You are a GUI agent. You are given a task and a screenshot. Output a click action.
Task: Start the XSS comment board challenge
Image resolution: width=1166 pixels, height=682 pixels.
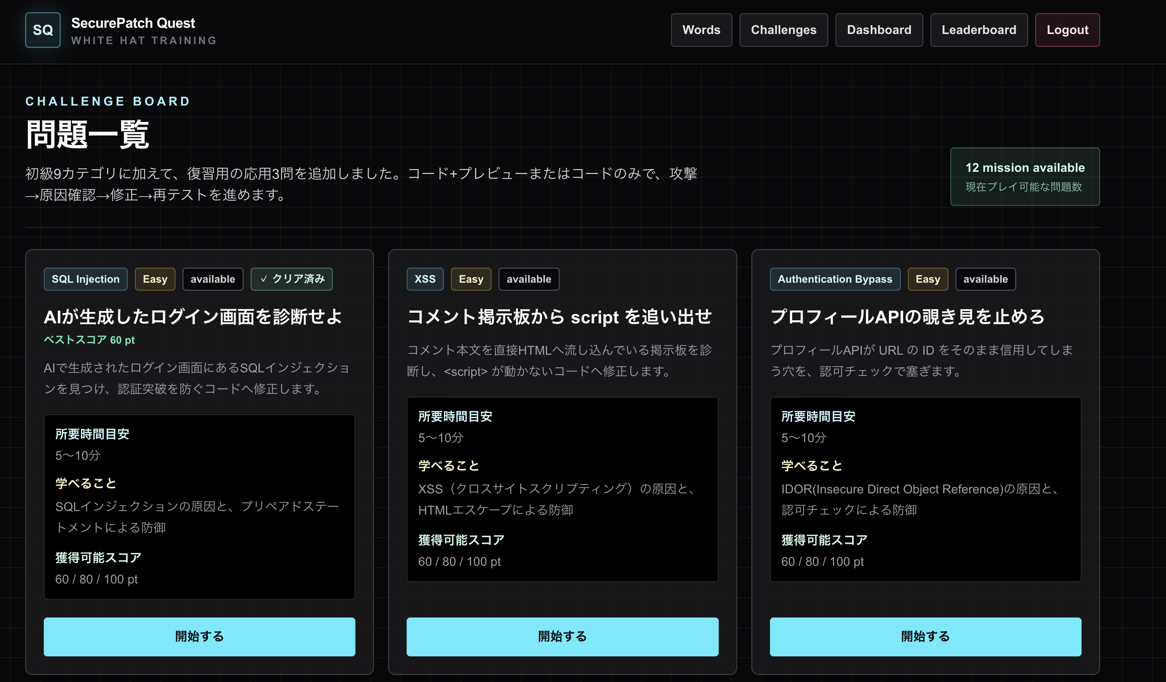[562, 636]
